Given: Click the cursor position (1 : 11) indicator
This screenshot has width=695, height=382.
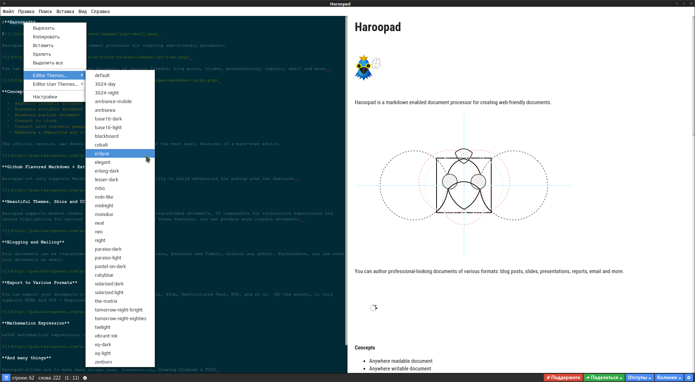Looking at the screenshot, I should coord(72,378).
